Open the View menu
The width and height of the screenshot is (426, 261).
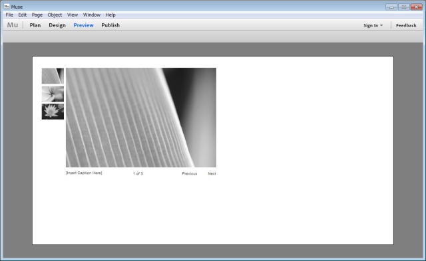click(73, 15)
